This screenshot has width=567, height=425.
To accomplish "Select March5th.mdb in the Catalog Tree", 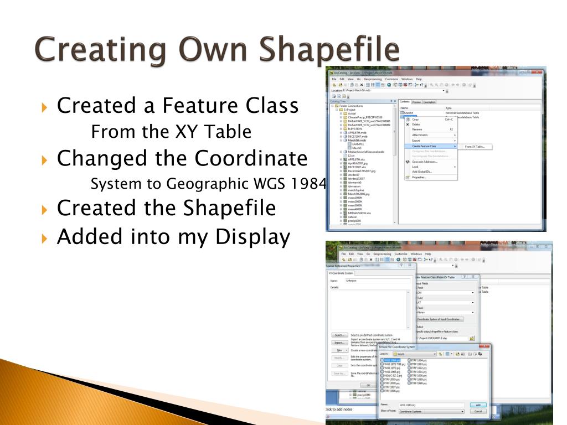I will point(357,140).
